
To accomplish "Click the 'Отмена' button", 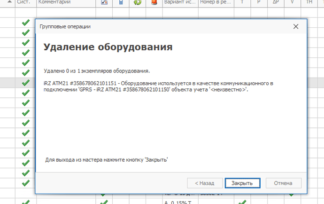I will tap(283, 183).
